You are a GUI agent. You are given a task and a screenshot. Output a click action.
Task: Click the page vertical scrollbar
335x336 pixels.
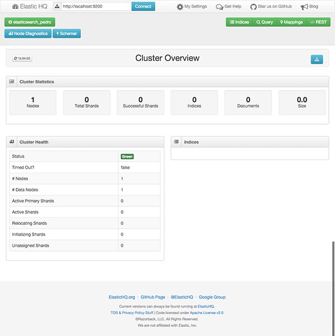(333, 288)
